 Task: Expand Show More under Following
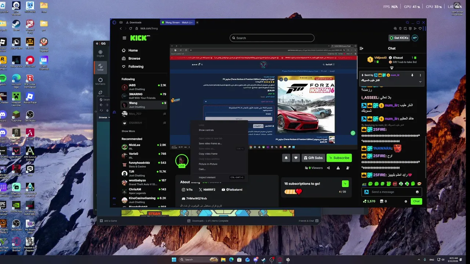(128, 131)
